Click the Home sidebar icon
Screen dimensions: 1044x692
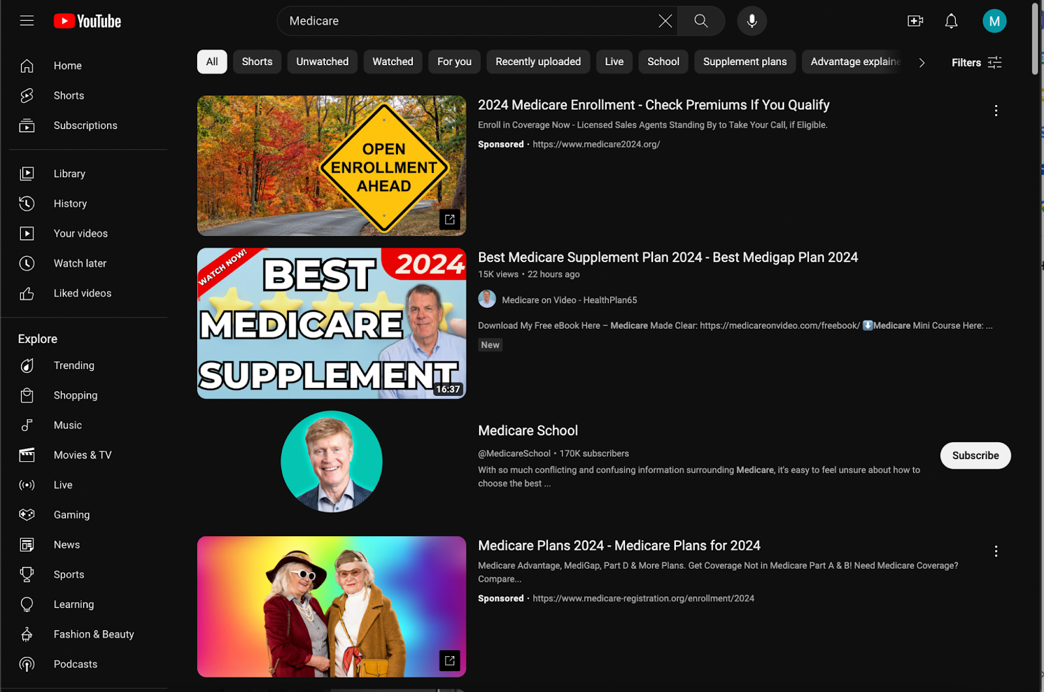pos(27,66)
